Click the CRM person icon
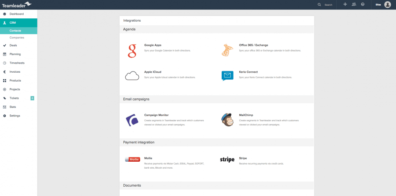The image size is (396, 196). [4, 23]
